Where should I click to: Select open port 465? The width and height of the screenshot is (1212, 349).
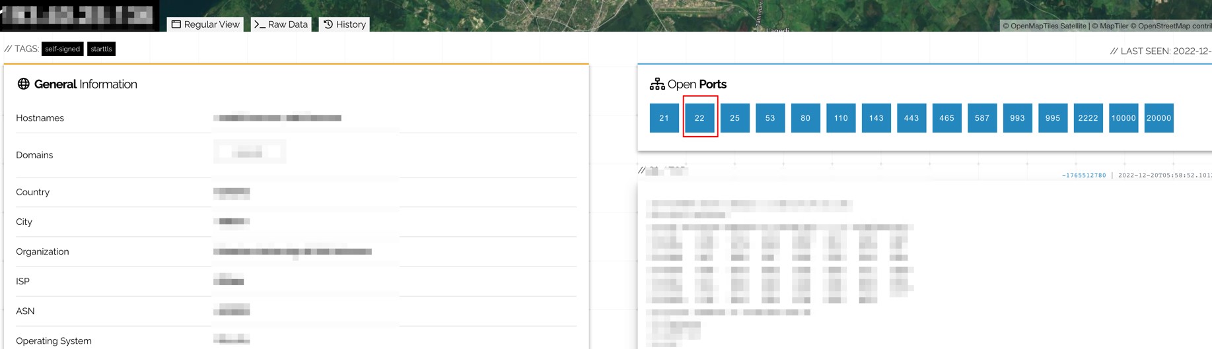947,118
